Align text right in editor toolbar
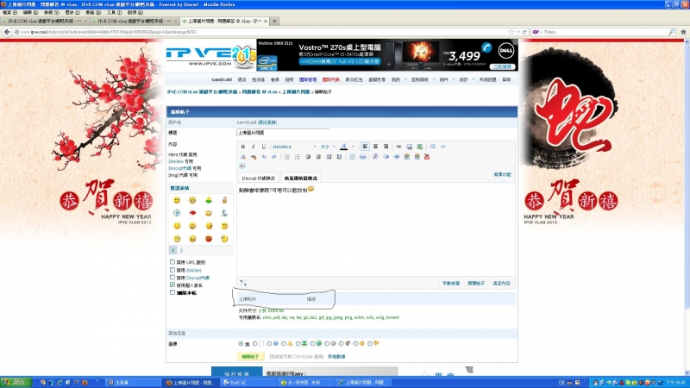Viewport: 690px width, 388px height. coord(386,147)
